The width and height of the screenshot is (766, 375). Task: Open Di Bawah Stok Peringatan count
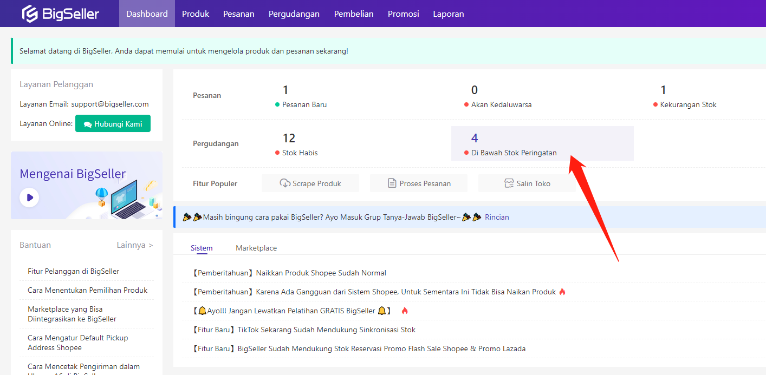coord(475,139)
